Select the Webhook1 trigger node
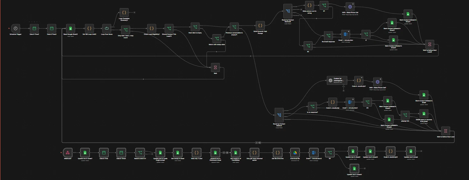The width and height of the screenshot is (469, 180). pyautogui.click(x=68, y=152)
